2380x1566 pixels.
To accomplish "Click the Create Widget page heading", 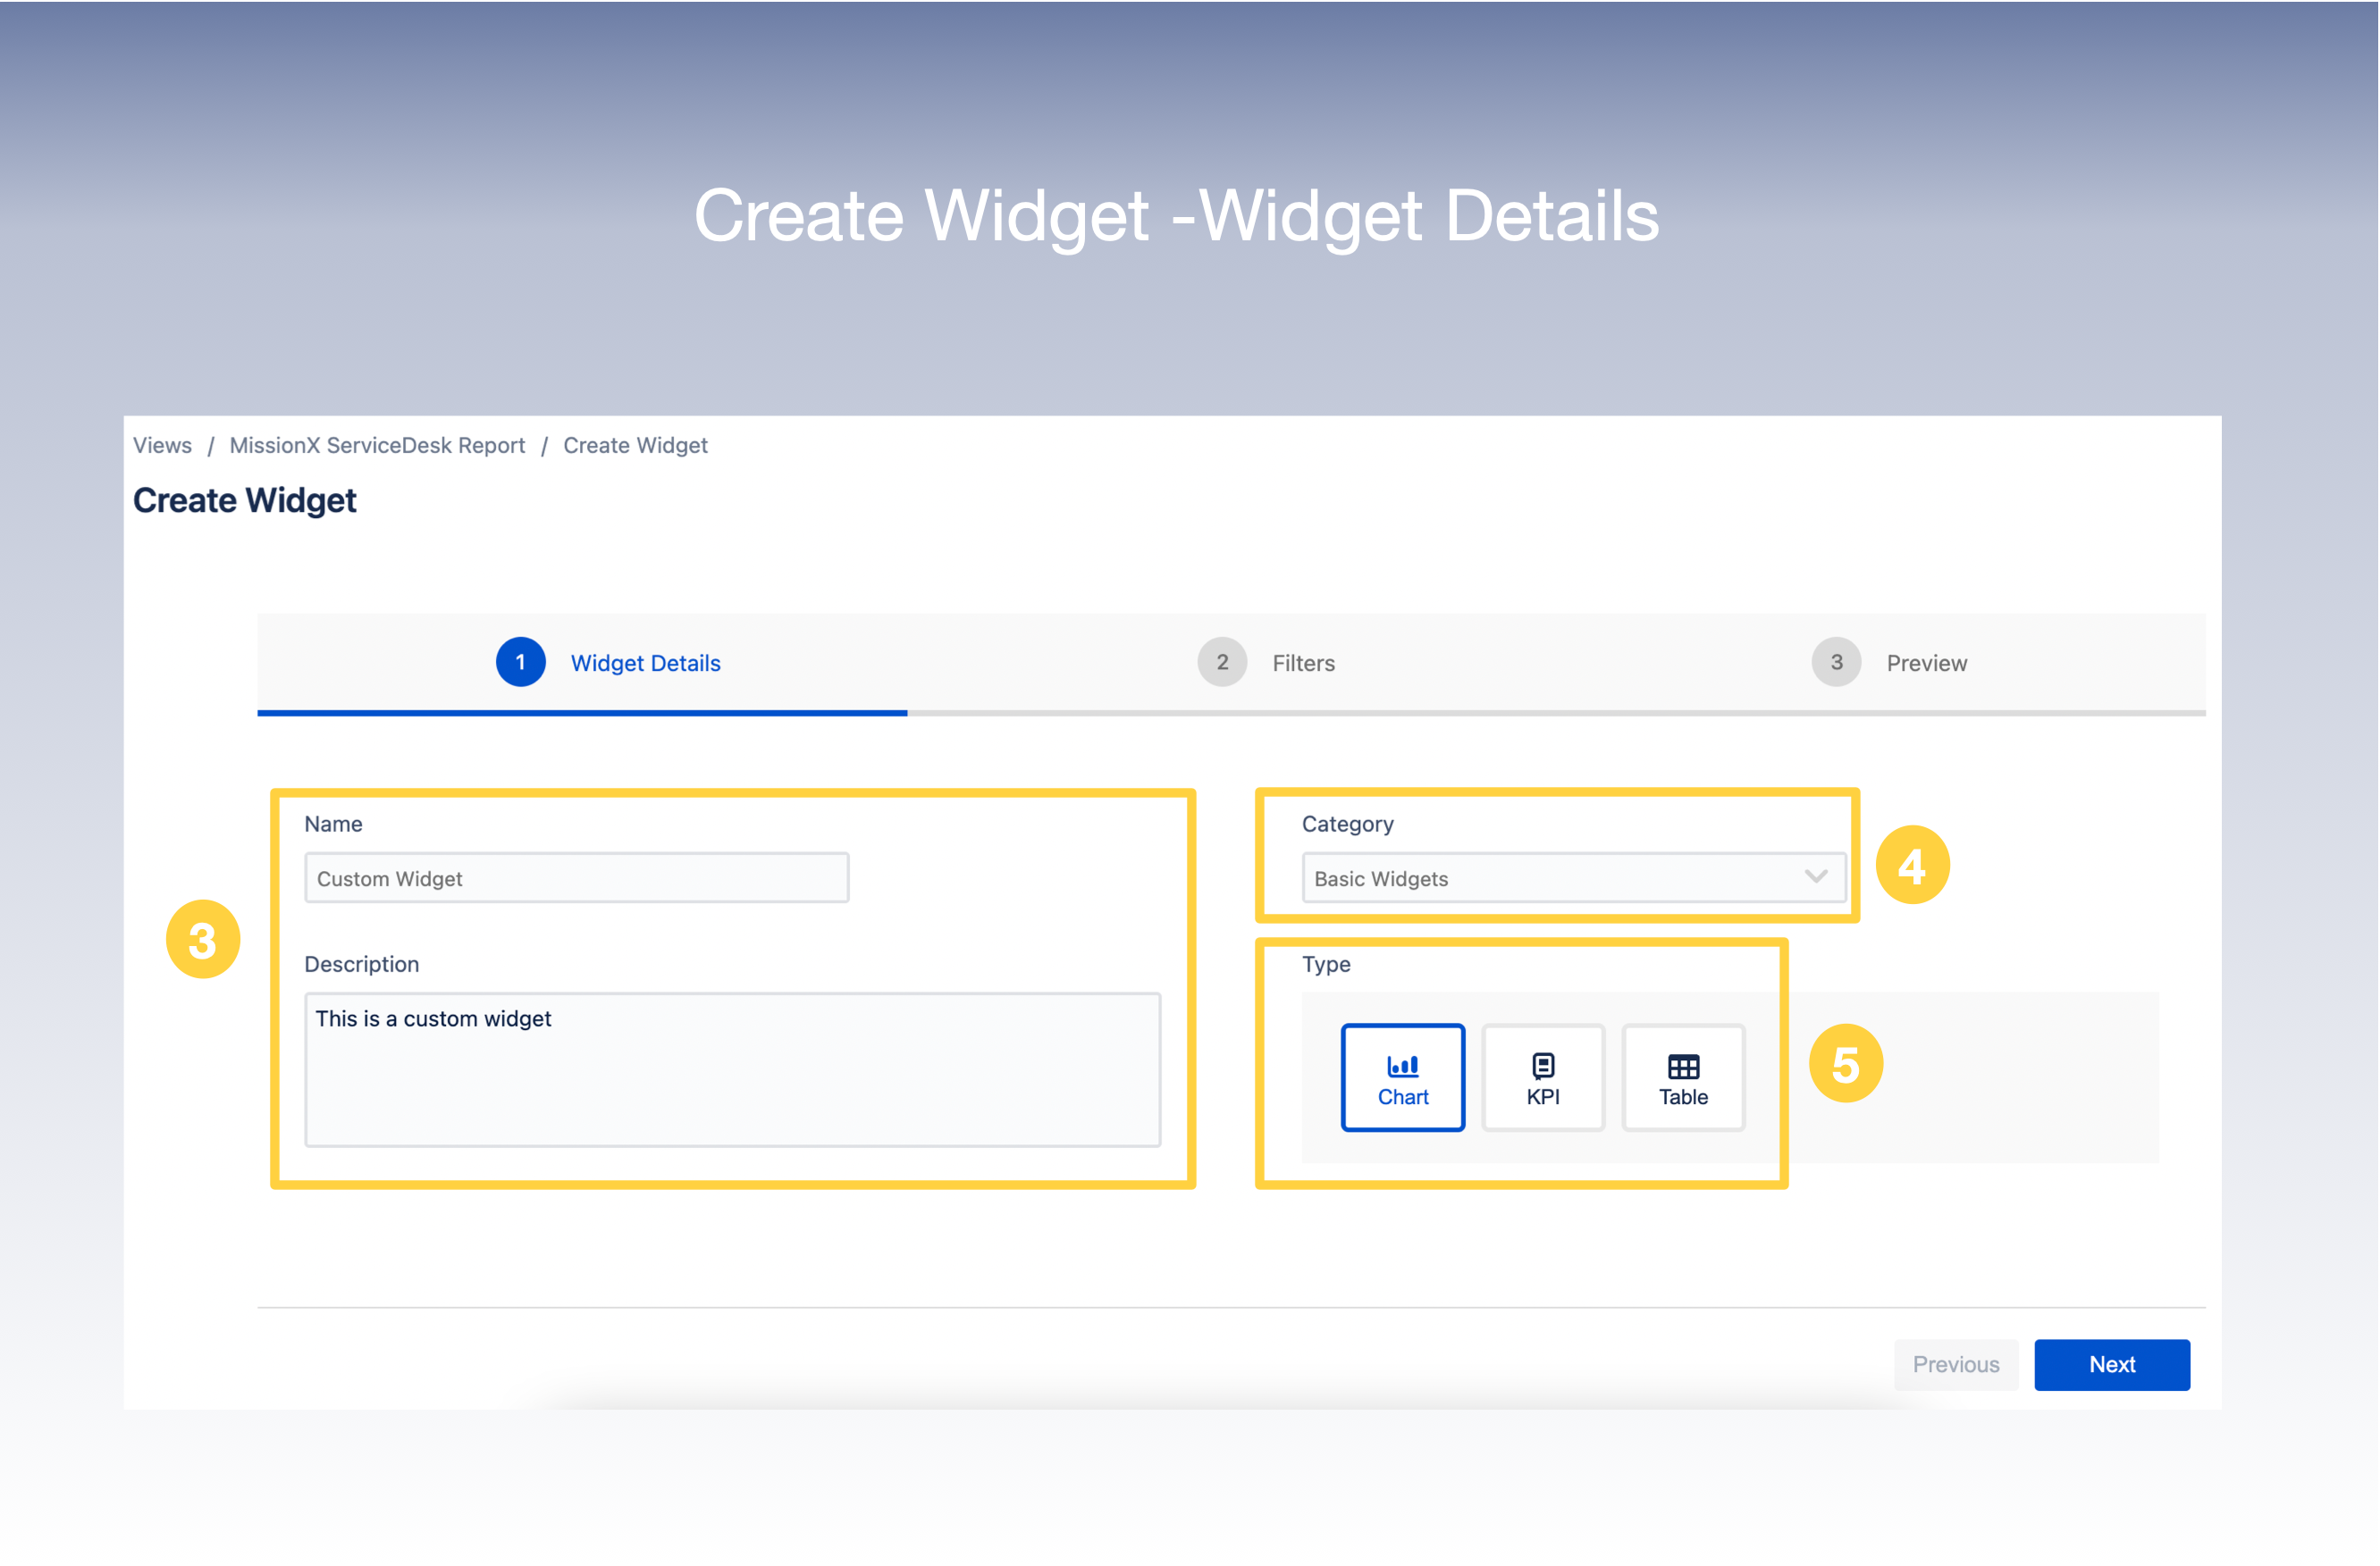I will click(x=245, y=499).
